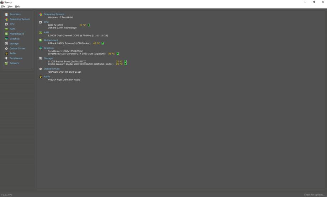Click the Vishera 32nm Technology text
The image size is (327, 197).
tap(62, 28)
